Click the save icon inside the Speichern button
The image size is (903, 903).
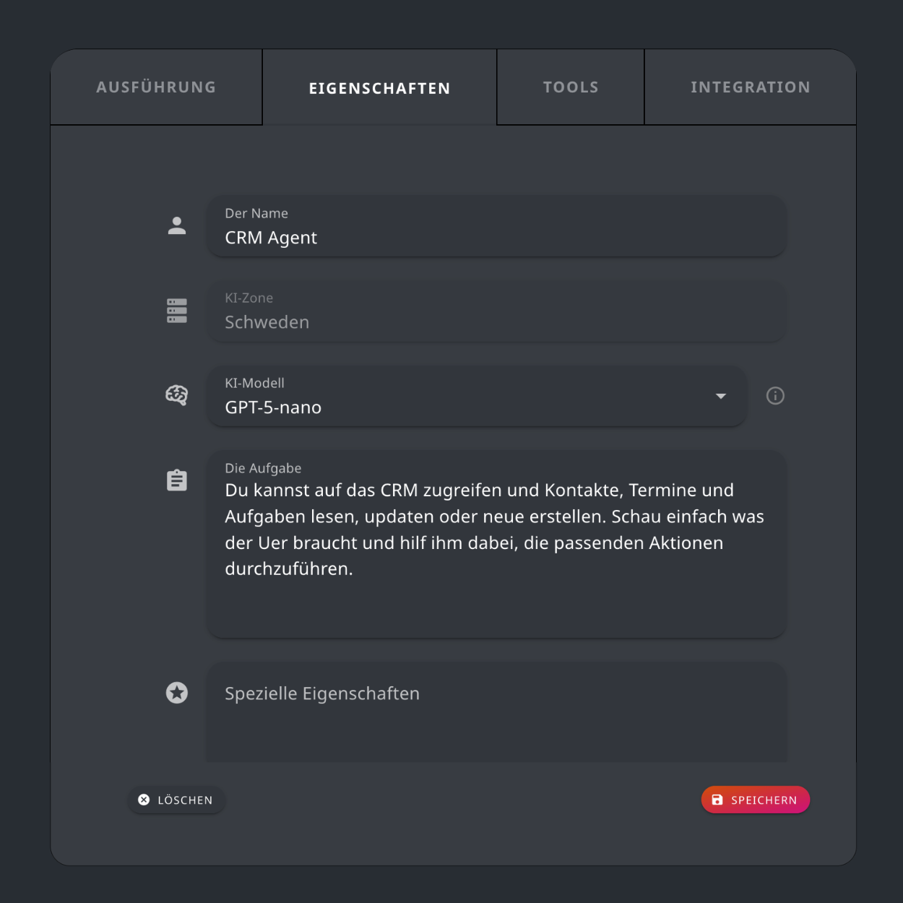(x=717, y=800)
